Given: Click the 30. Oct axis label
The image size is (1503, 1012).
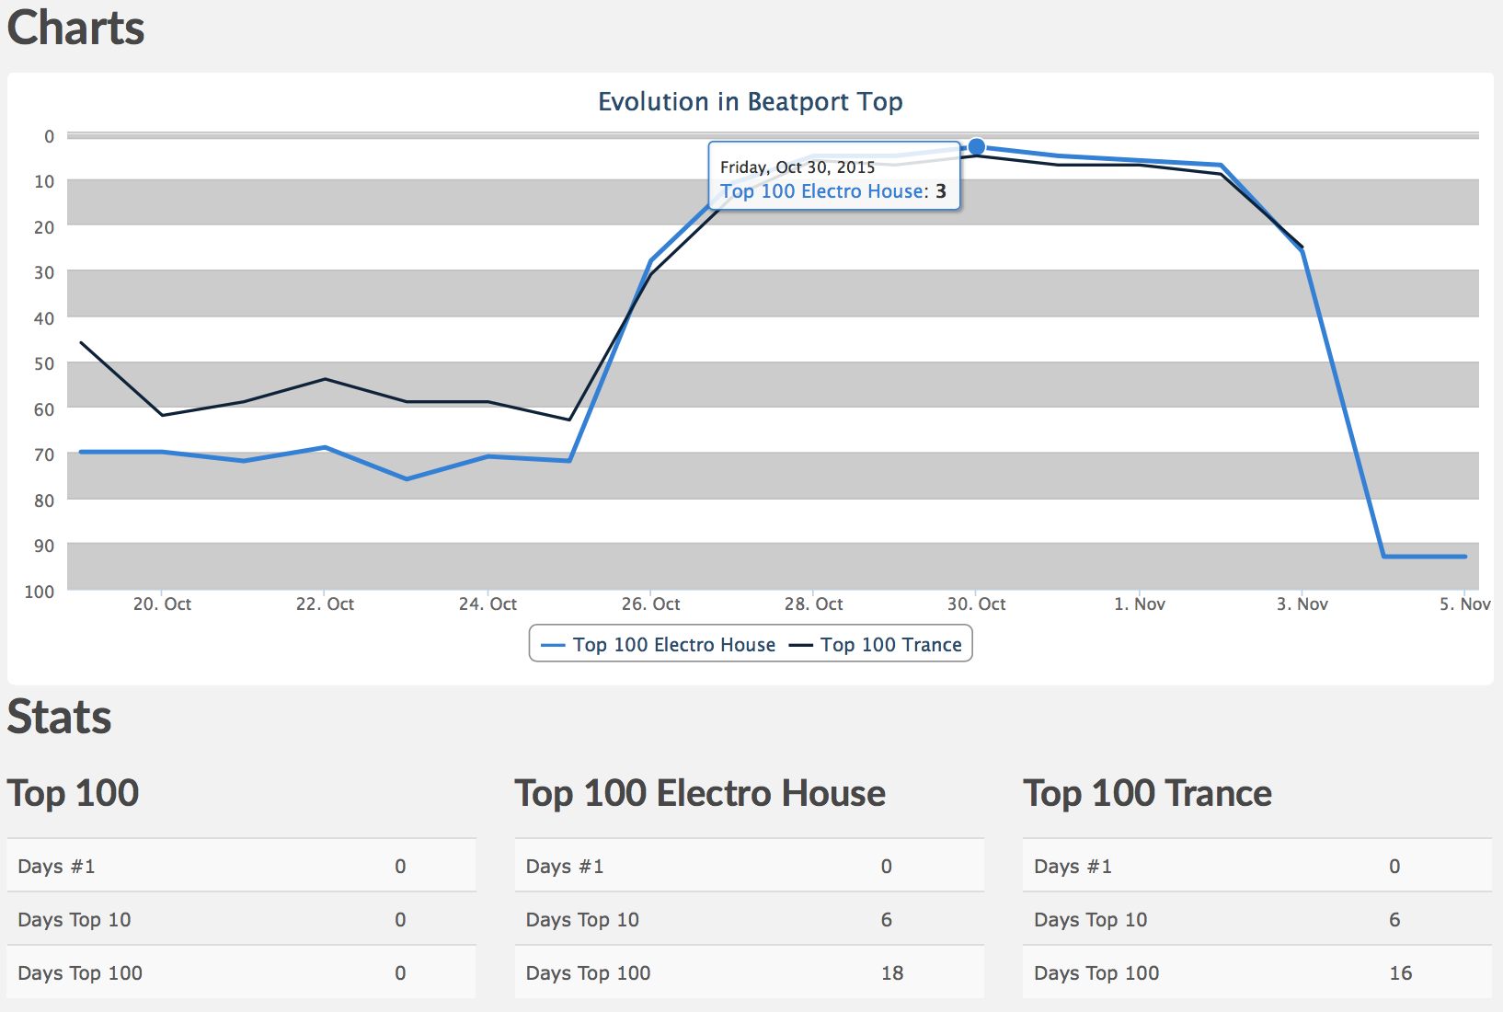Looking at the screenshot, I should point(976,604).
